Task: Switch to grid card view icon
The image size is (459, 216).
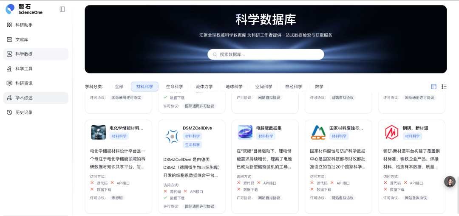Action: (434, 87)
